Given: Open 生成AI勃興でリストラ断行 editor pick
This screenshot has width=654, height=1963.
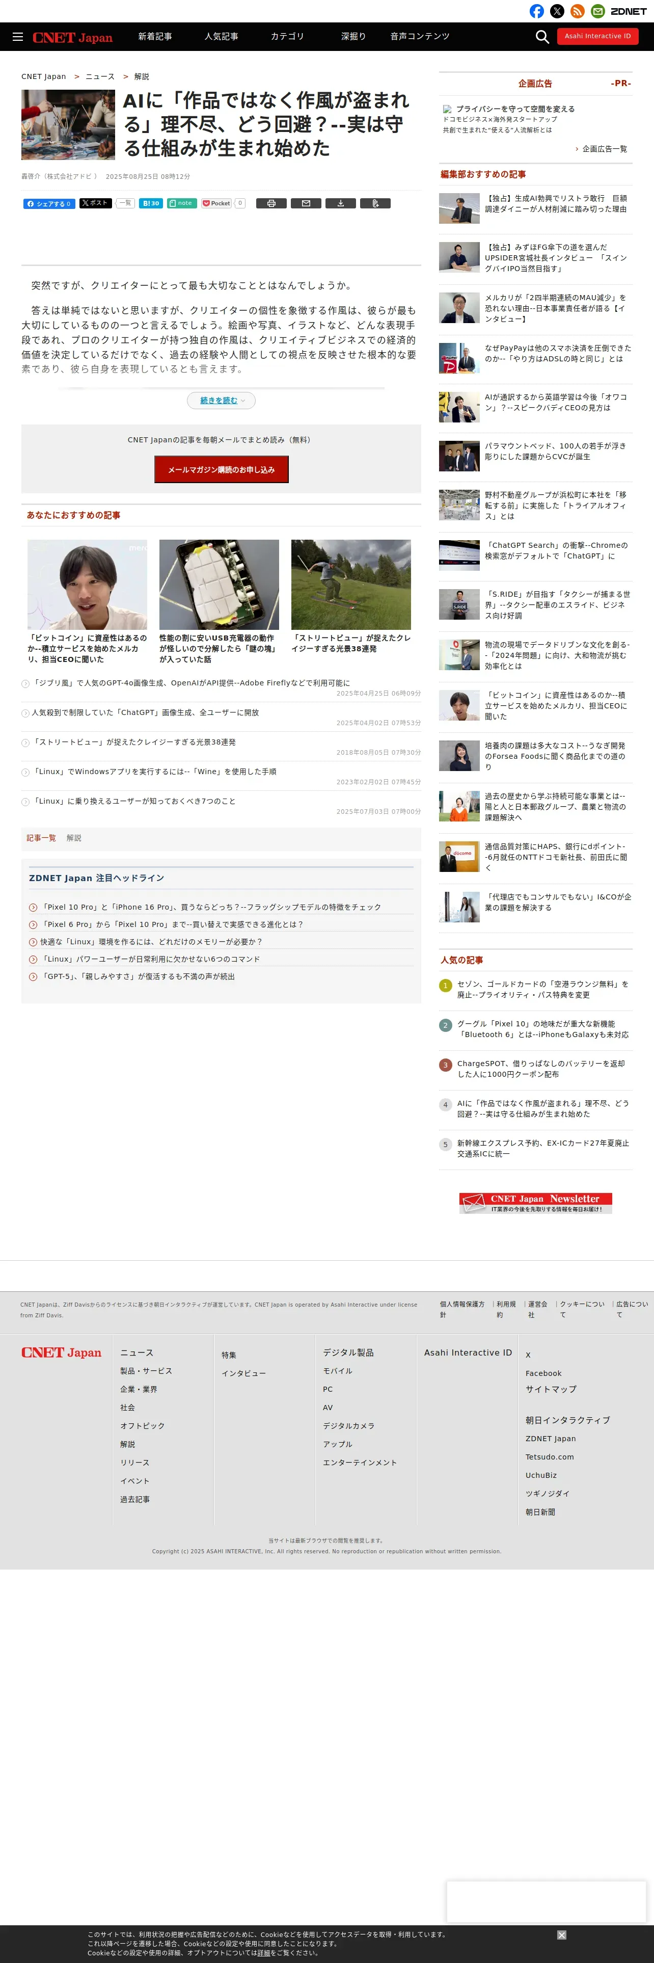Looking at the screenshot, I should [x=556, y=203].
